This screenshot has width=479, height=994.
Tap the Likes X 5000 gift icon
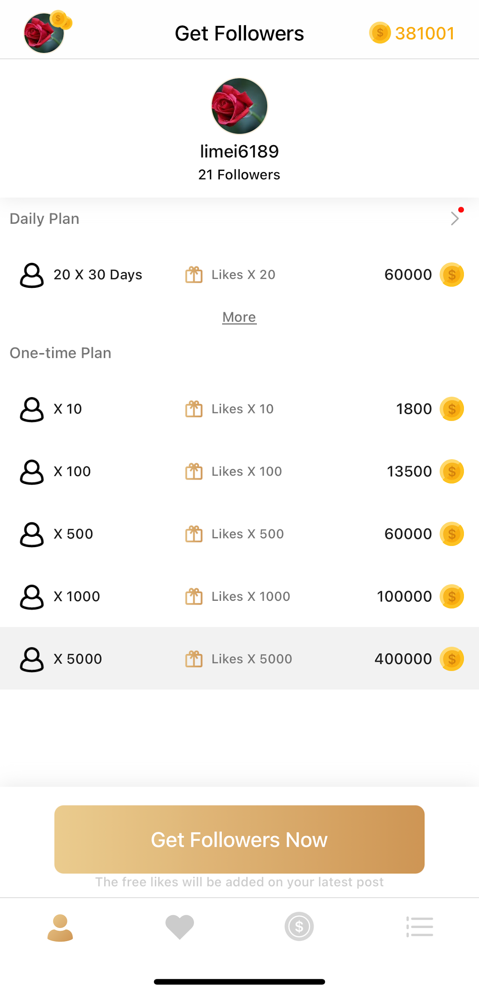pos(194,659)
